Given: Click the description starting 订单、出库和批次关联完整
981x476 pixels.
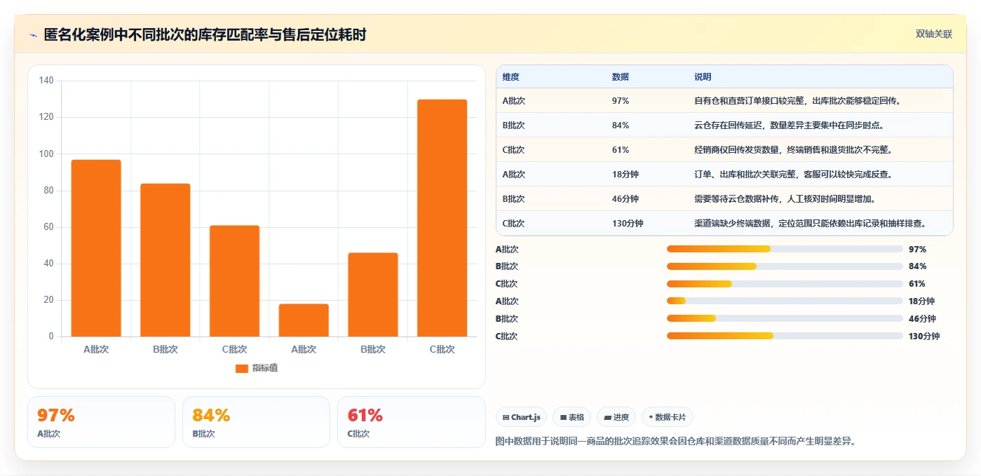Looking at the screenshot, I should (794, 175).
